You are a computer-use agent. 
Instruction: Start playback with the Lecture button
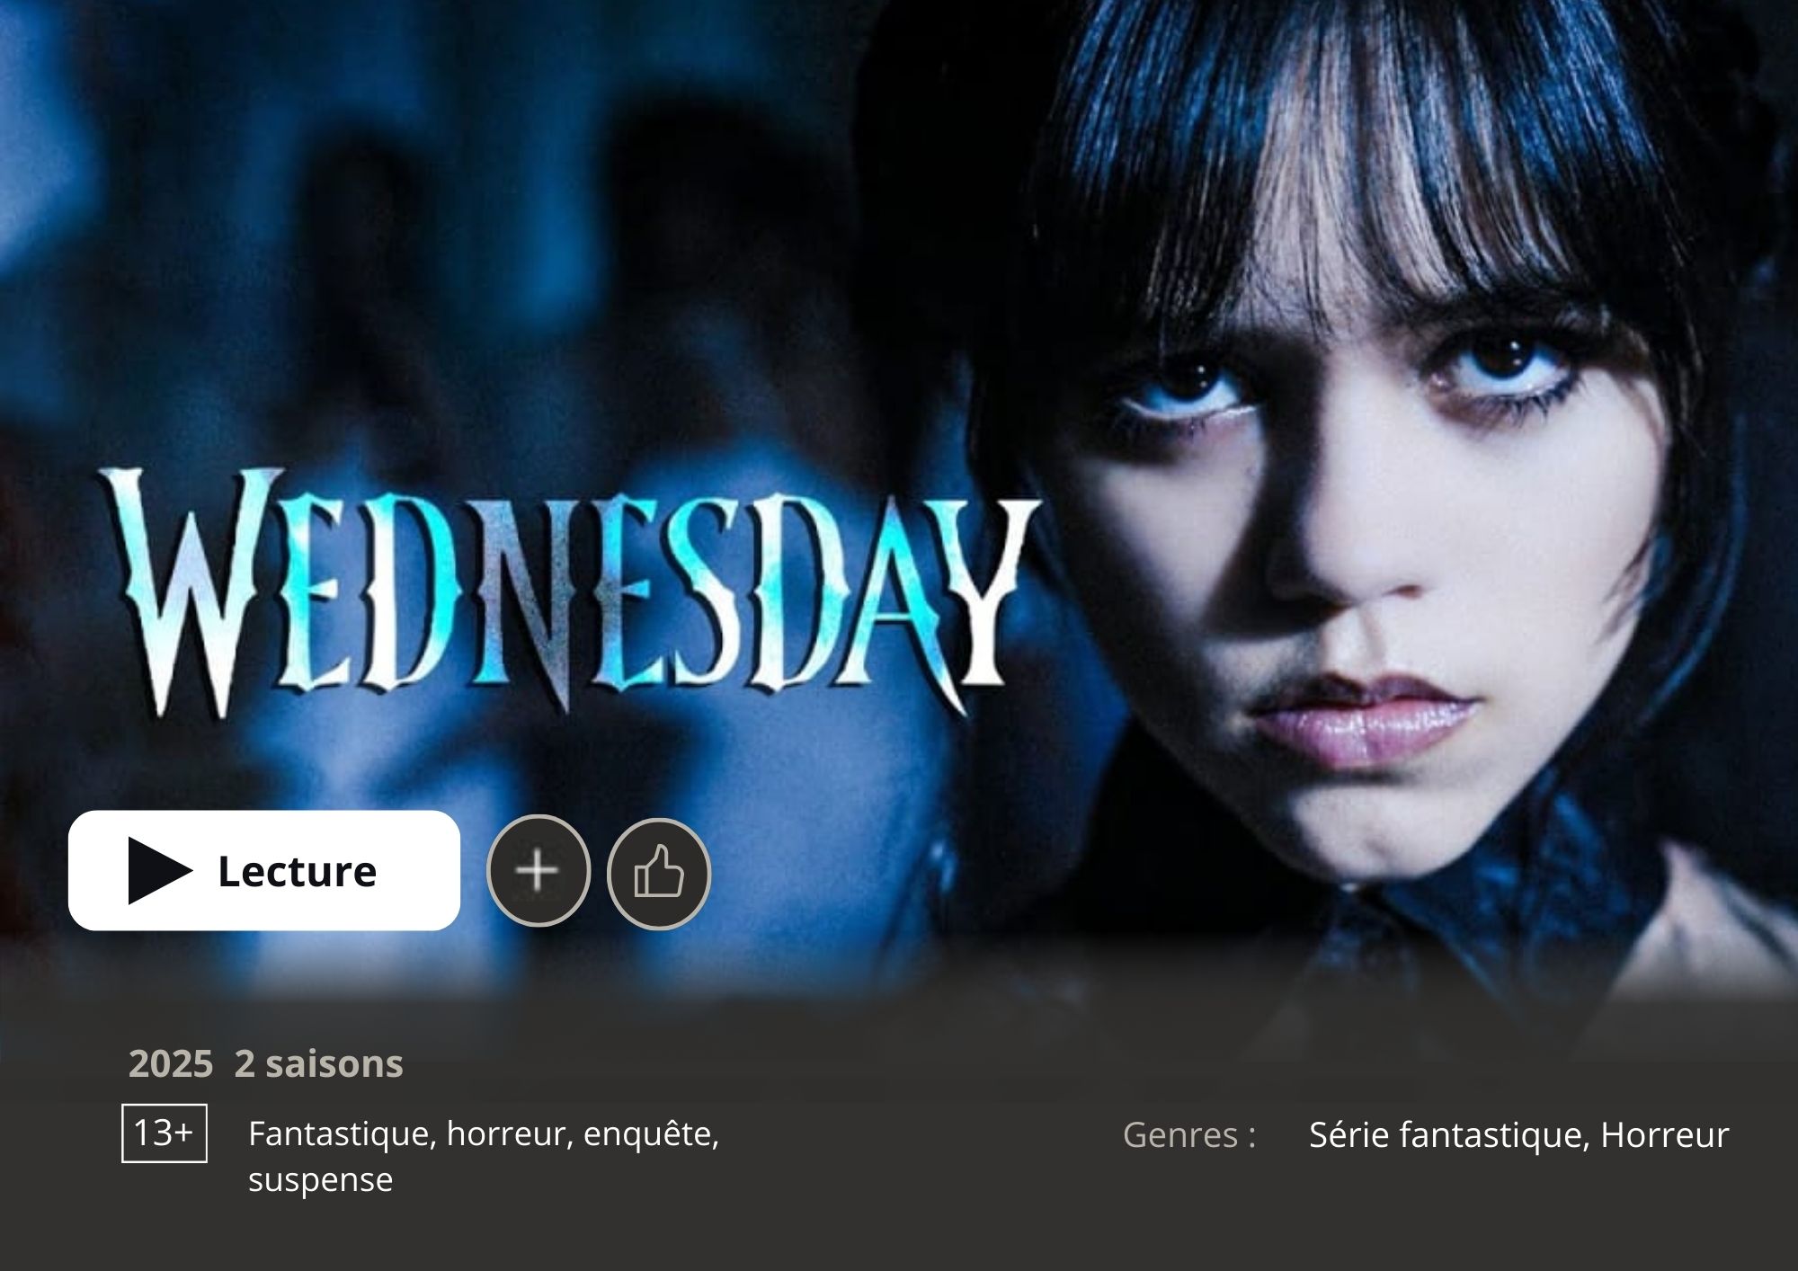tap(263, 870)
